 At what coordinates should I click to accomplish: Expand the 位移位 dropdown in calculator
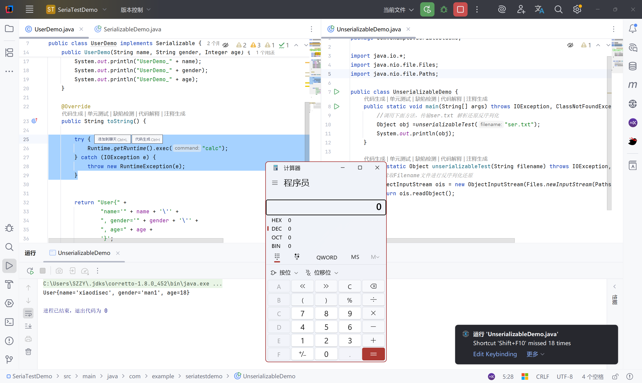(x=322, y=272)
